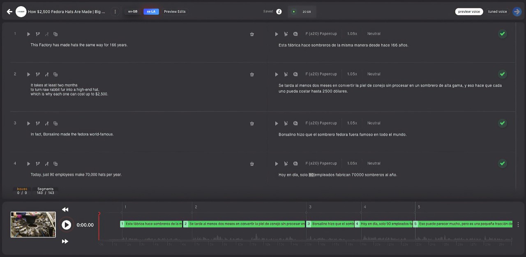Select the es-LA language tab

(x=151, y=11)
